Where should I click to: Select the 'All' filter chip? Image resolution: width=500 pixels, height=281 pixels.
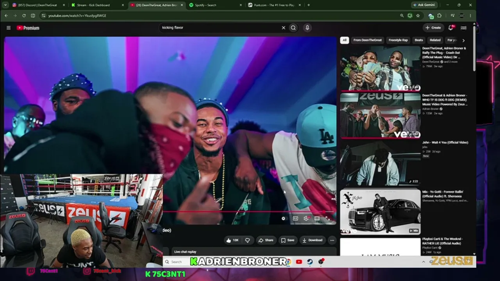pos(345,40)
